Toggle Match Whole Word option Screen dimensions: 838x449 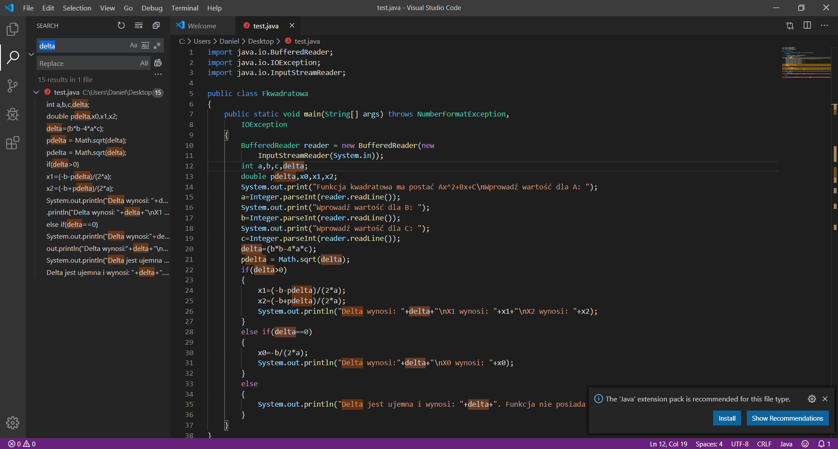click(145, 45)
